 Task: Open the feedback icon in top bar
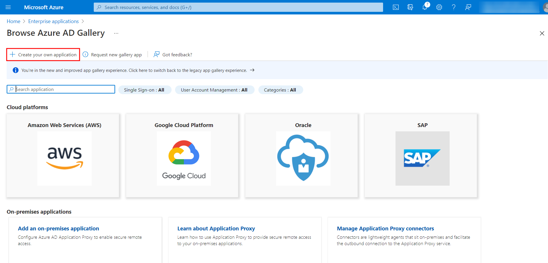pyautogui.click(x=468, y=7)
